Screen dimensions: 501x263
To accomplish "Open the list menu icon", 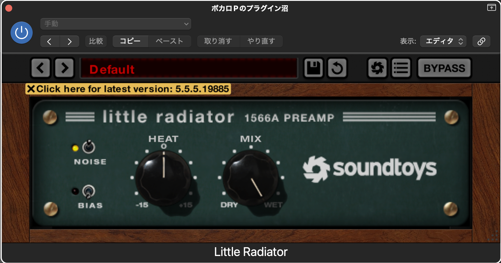I will click(x=401, y=68).
